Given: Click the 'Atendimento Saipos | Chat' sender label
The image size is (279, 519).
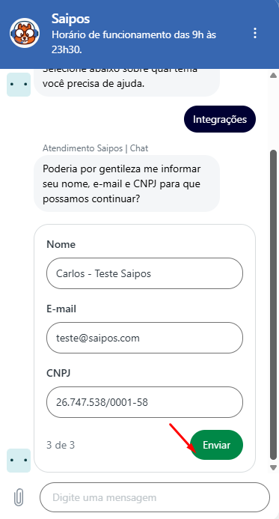Looking at the screenshot, I should tap(95, 148).
